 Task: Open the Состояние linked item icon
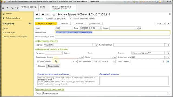pyautogui.click(x=76, y=61)
